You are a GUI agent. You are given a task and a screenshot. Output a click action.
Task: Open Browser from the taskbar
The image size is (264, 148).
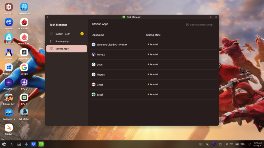click(x=34, y=144)
